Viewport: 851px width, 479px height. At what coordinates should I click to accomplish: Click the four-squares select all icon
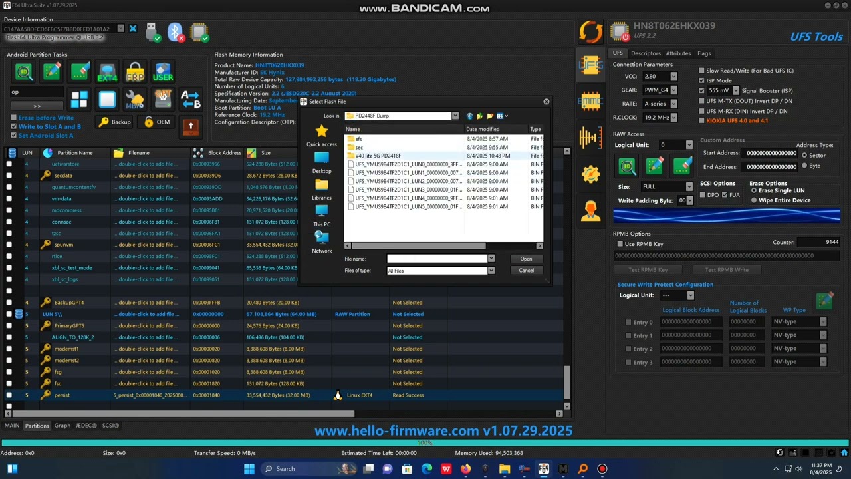tap(80, 100)
